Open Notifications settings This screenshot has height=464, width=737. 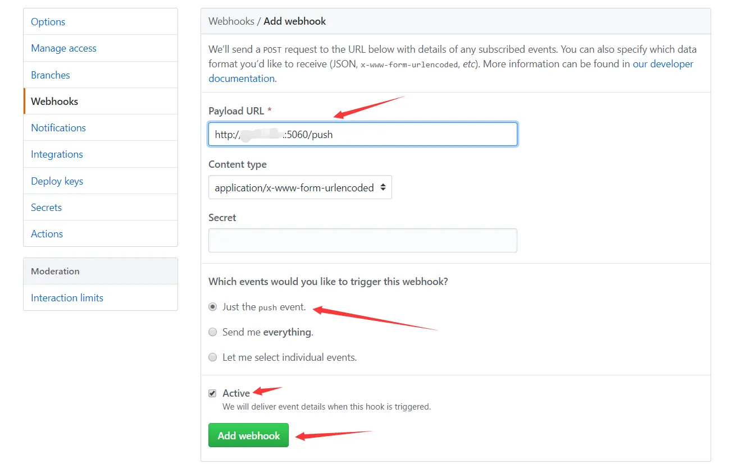pyautogui.click(x=58, y=128)
